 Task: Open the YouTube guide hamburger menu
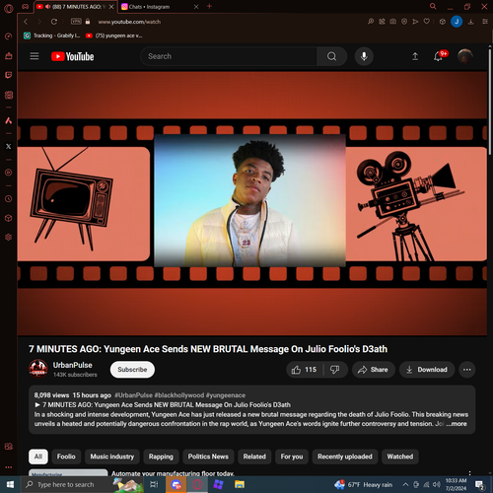click(35, 56)
